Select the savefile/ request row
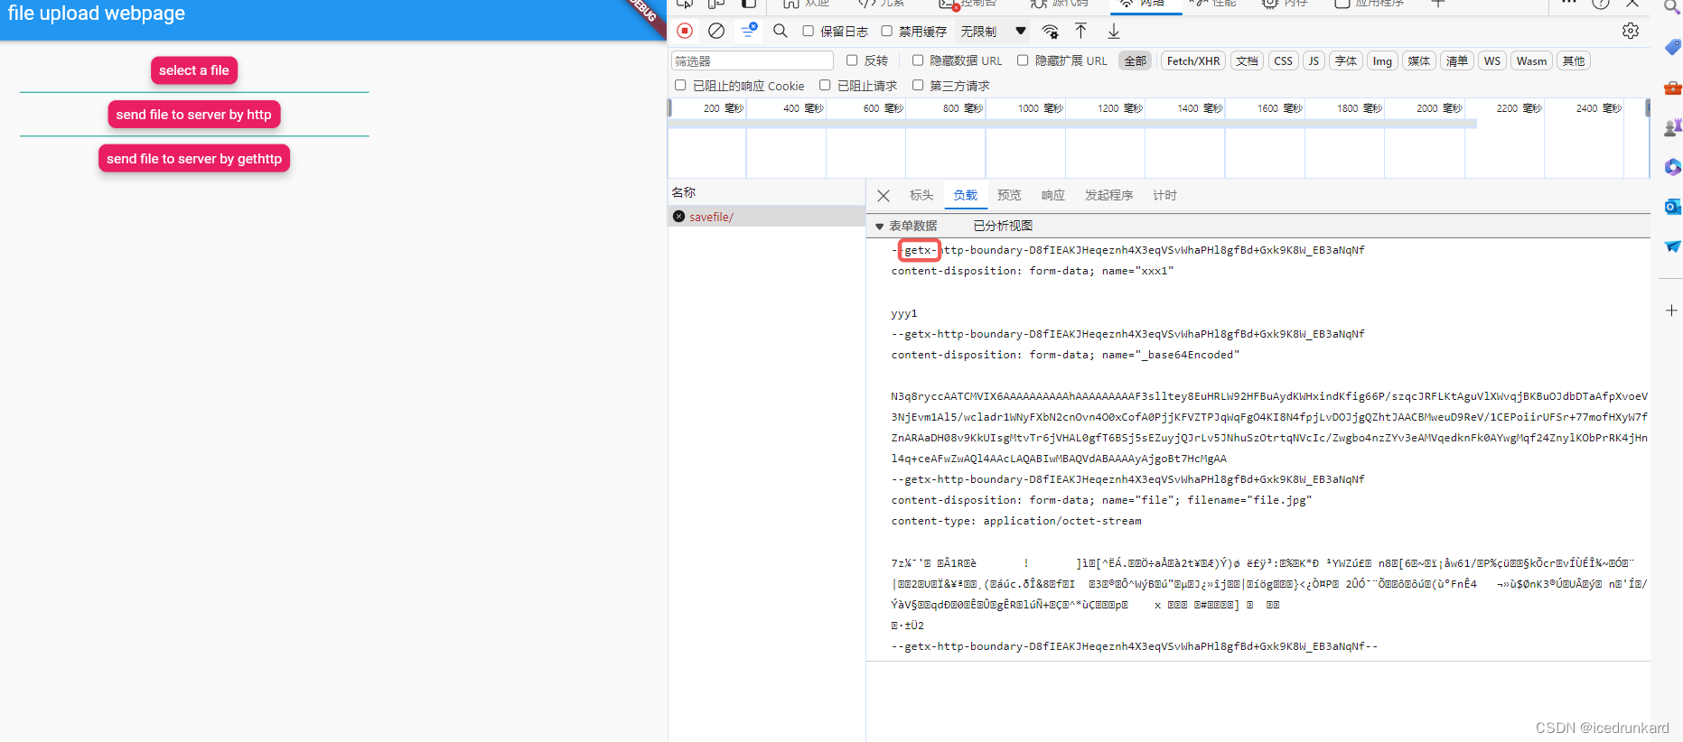1683x742 pixels. pos(766,217)
